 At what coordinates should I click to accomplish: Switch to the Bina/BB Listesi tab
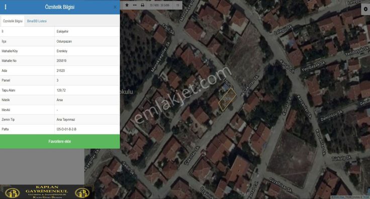(x=37, y=21)
